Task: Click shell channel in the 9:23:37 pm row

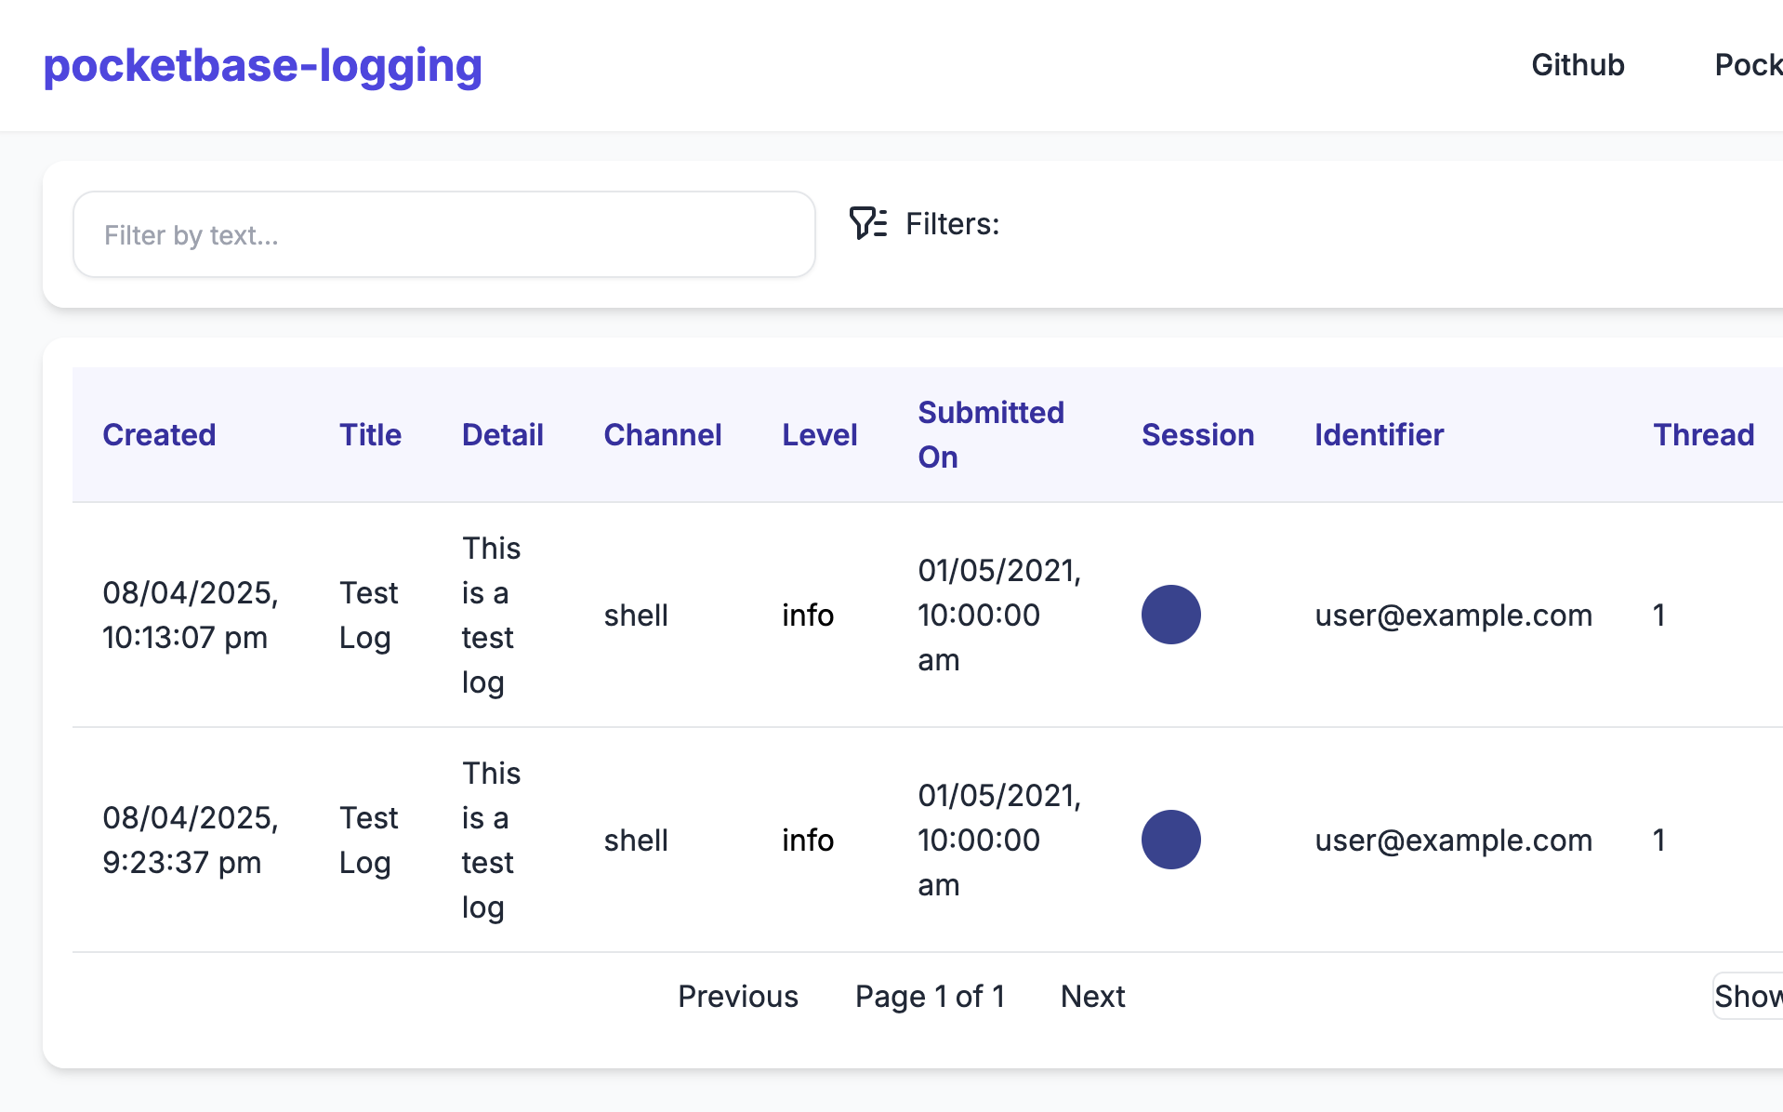Action: pos(636,840)
